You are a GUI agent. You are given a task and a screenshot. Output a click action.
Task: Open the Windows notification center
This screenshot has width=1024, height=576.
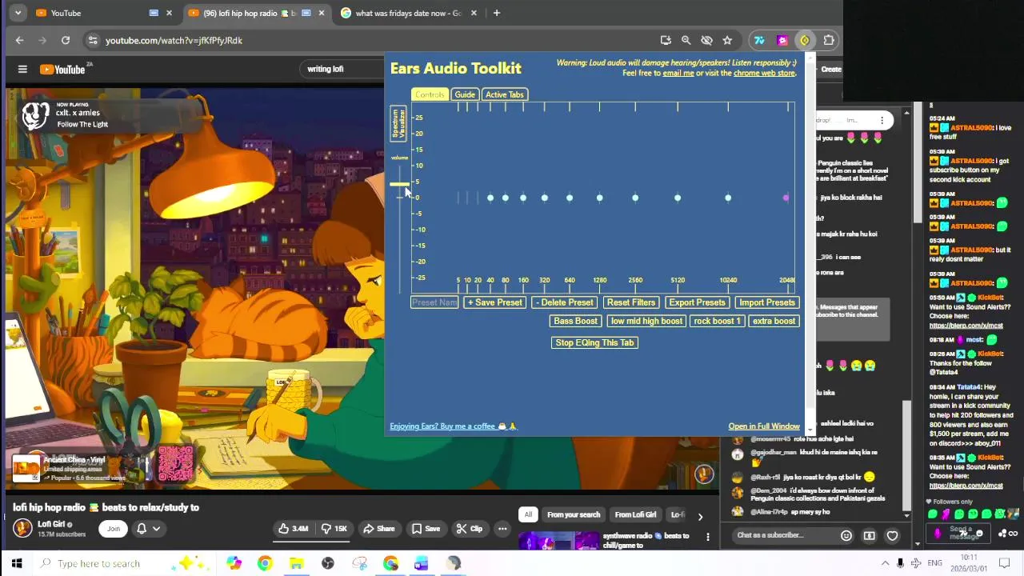(x=1005, y=563)
